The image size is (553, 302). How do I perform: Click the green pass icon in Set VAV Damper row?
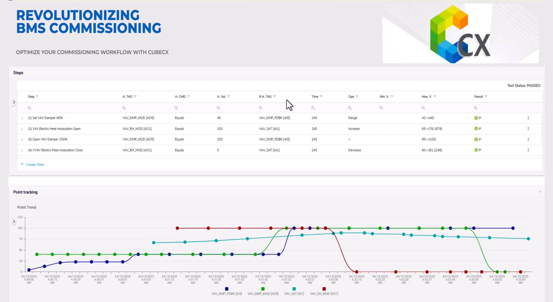(x=476, y=118)
